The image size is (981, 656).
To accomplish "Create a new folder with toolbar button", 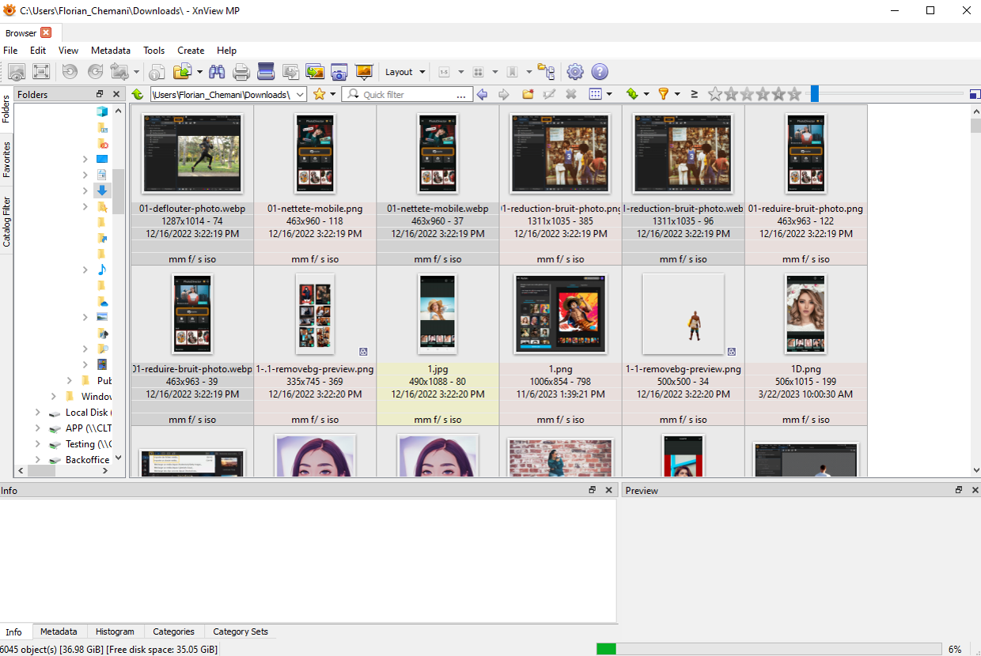I will [527, 93].
